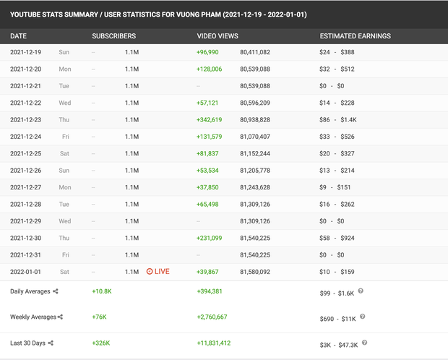Select date 2021-12-26
Image resolution: width=448 pixels, height=360 pixels.
pyautogui.click(x=26, y=170)
